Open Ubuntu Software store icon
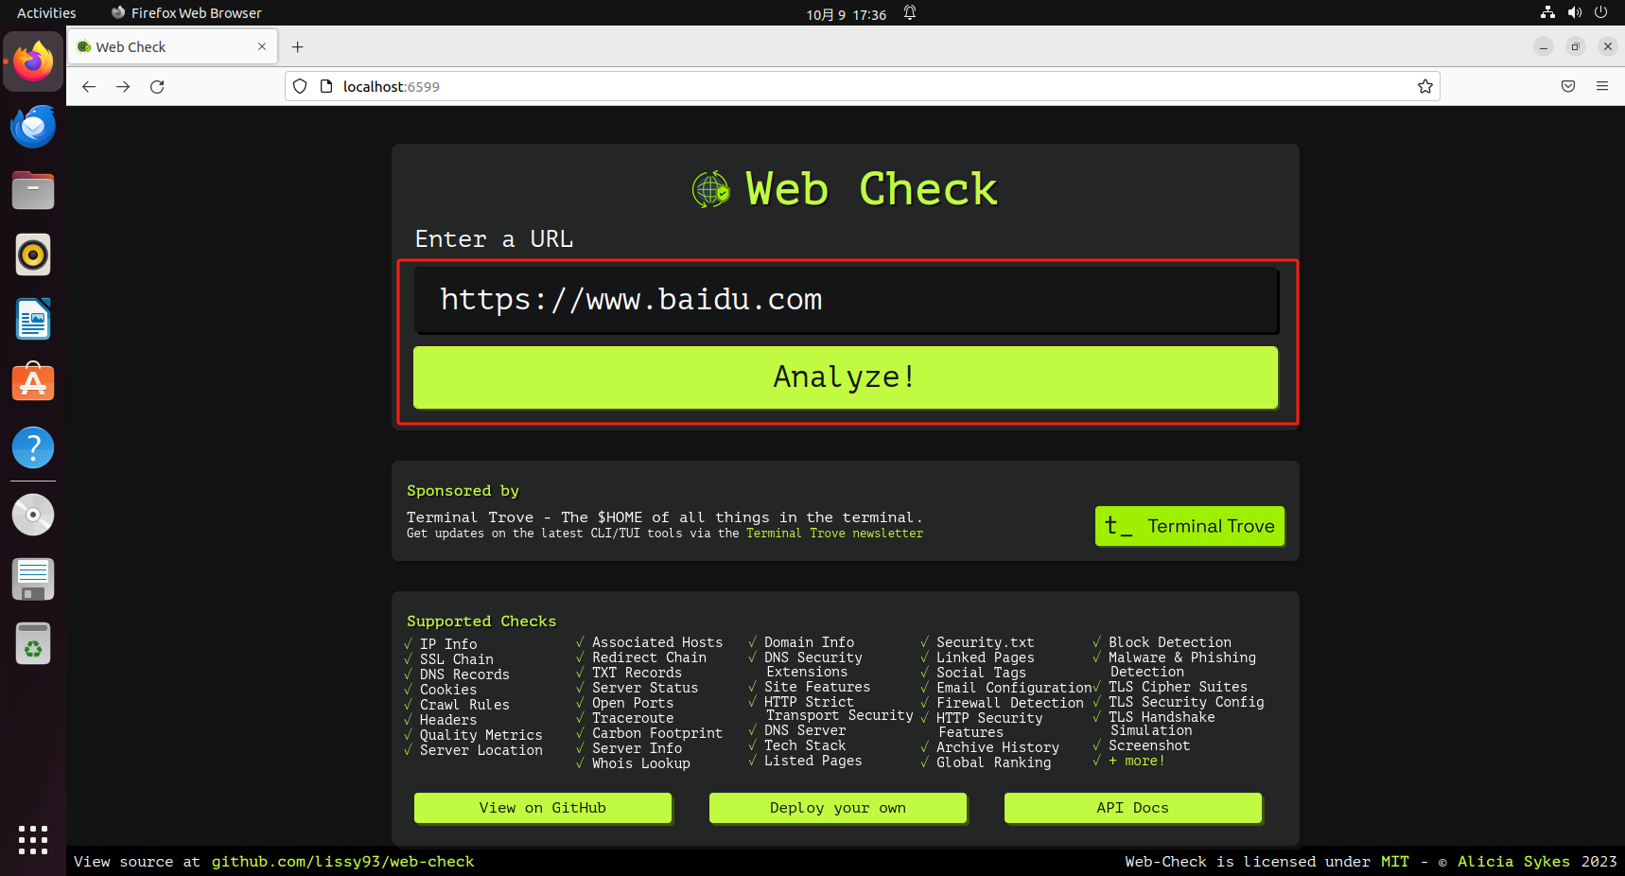The height and width of the screenshot is (876, 1625). point(33,383)
